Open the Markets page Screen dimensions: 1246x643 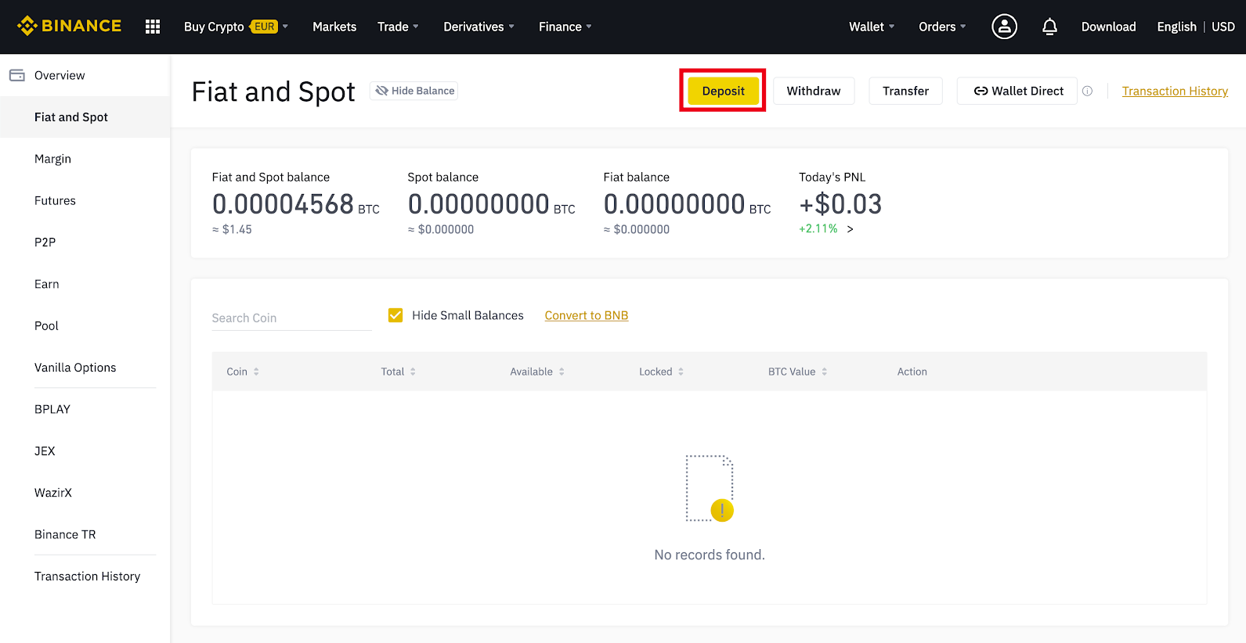334,27
